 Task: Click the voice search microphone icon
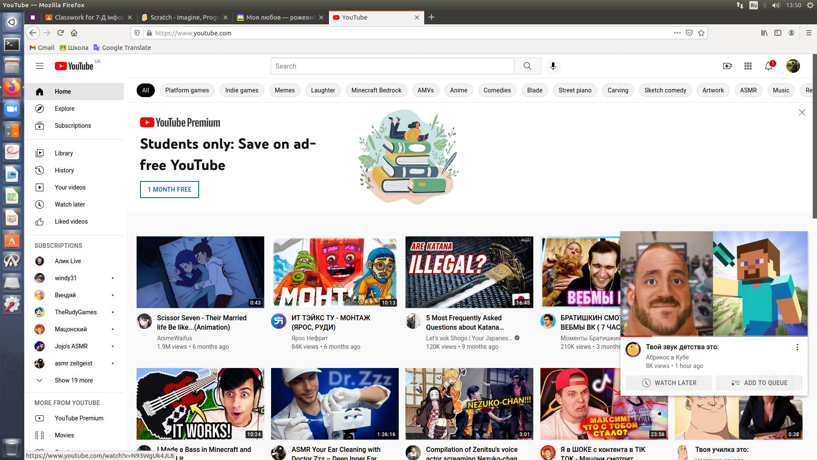[553, 66]
